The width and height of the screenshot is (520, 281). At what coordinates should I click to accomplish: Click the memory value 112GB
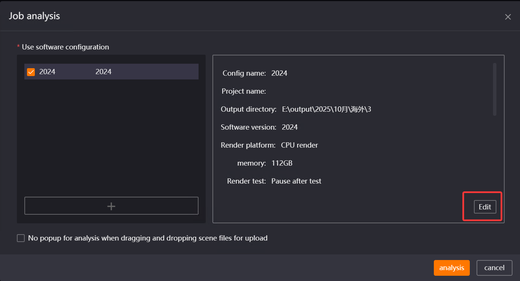click(282, 163)
